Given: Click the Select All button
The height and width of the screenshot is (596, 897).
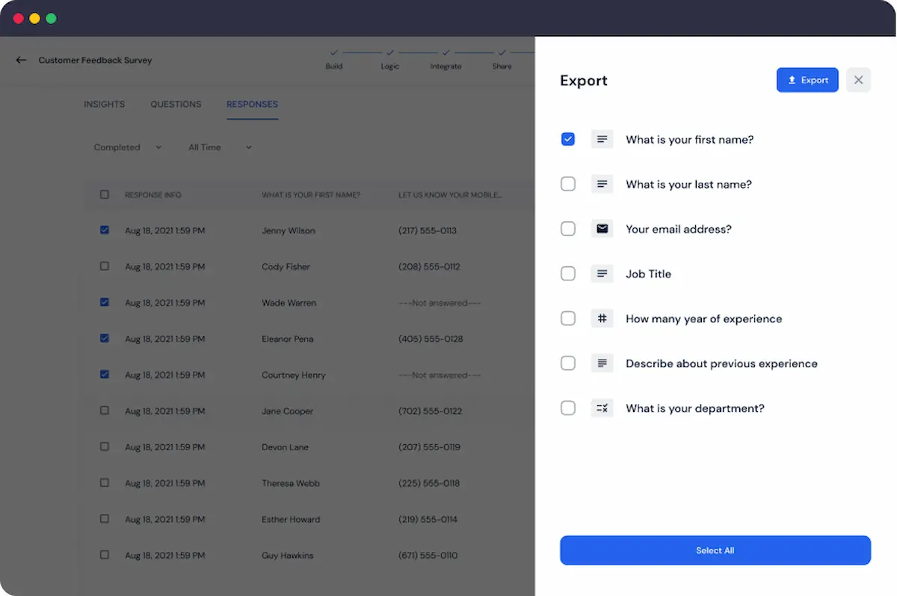Looking at the screenshot, I should tap(715, 550).
